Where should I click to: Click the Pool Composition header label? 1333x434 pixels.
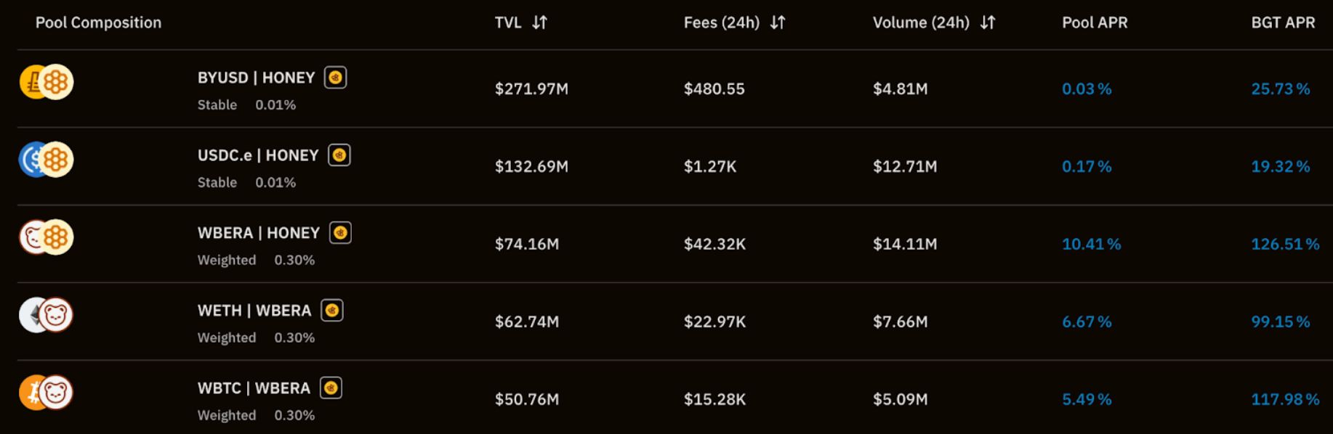pyautogui.click(x=99, y=22)
